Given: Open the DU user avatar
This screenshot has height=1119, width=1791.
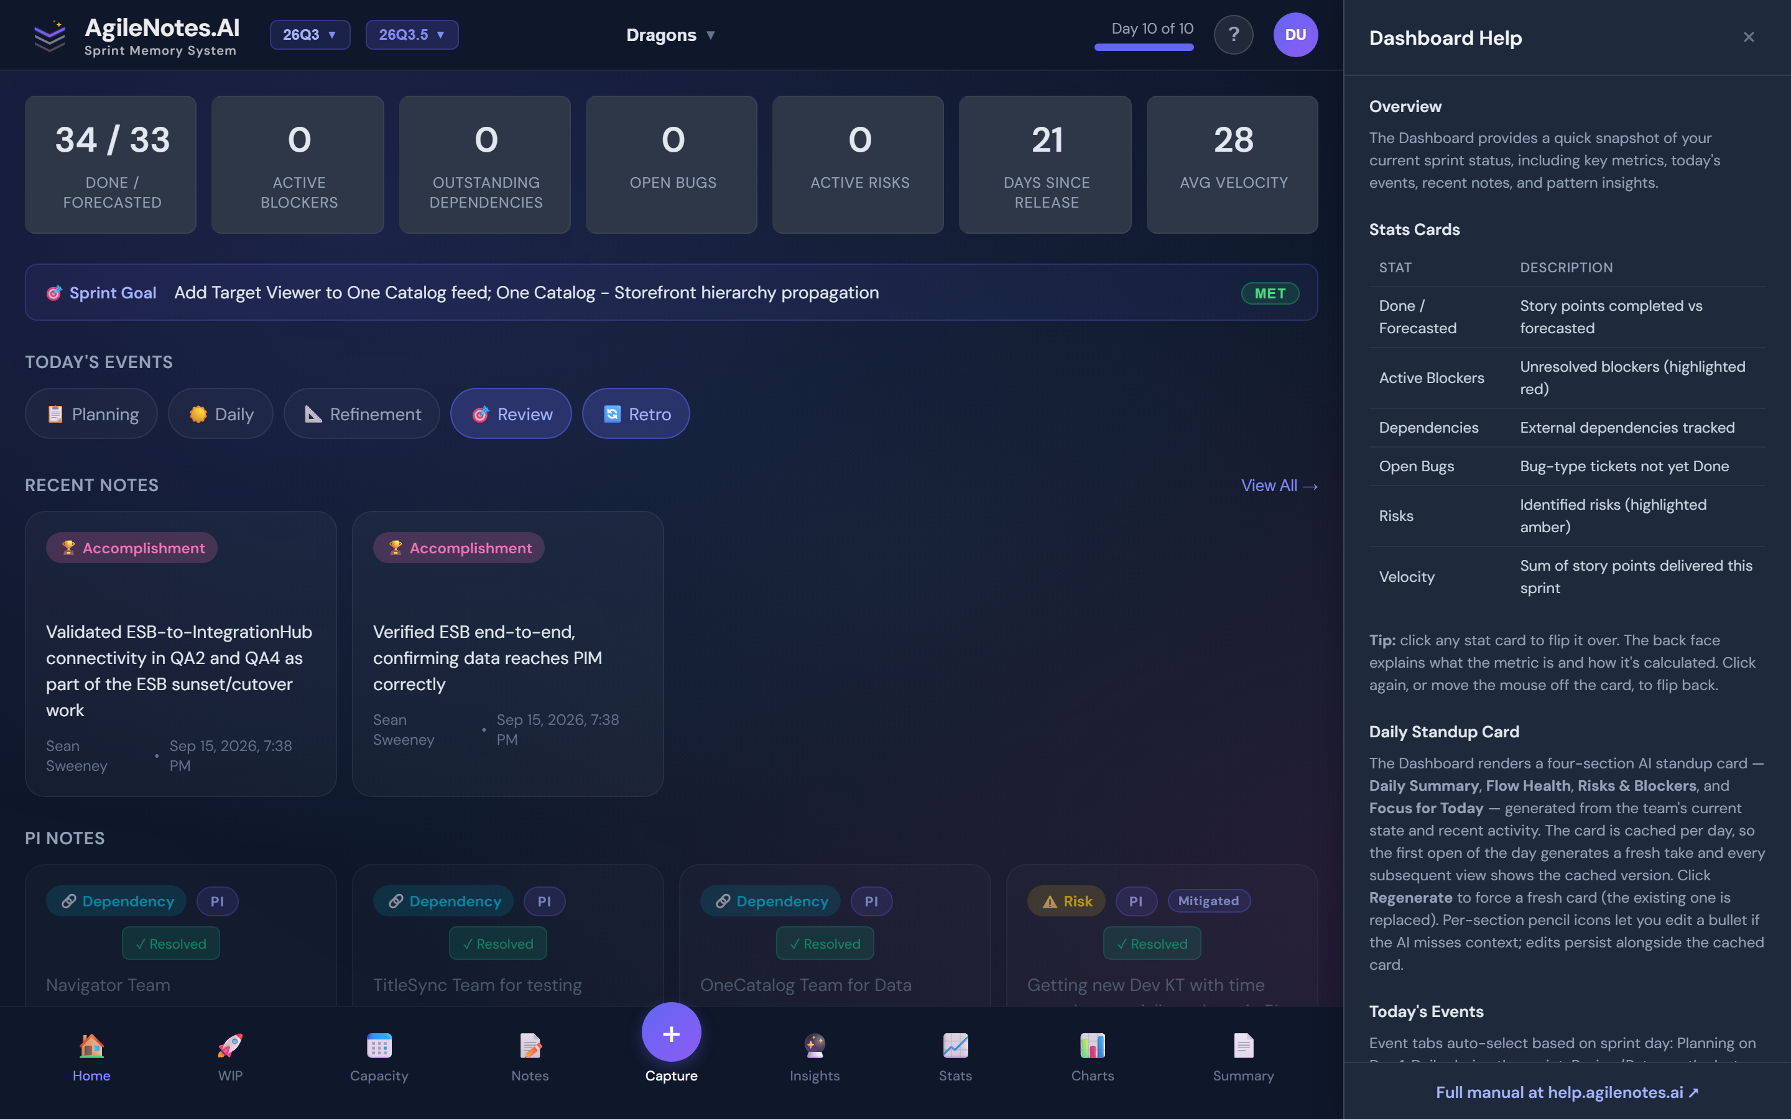Looking at the screenshot, I should click(x=1295, y=35).
